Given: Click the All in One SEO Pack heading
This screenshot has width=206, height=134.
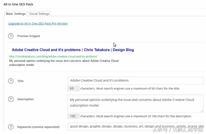Looking at the screenshot, I should click(x=18, y=4).
